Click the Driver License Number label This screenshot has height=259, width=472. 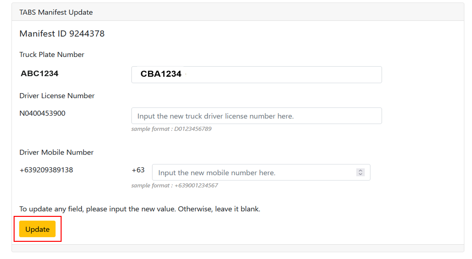tap(57, 96)
